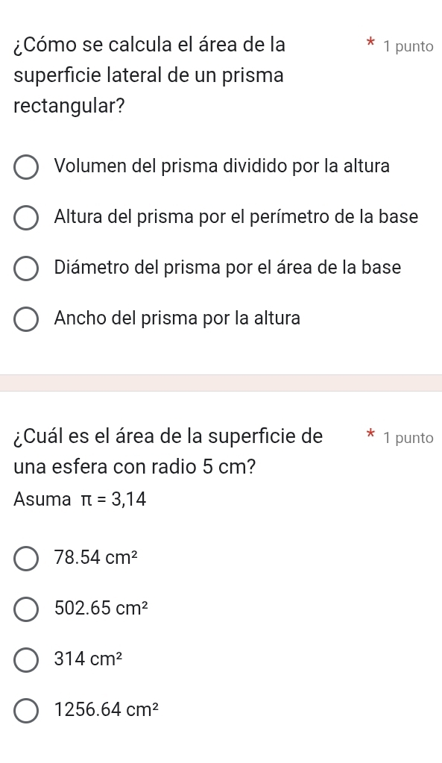Viewport: 442px width, 763px height.
Task: Click the first answer option's label text
Action: (221, 166)
